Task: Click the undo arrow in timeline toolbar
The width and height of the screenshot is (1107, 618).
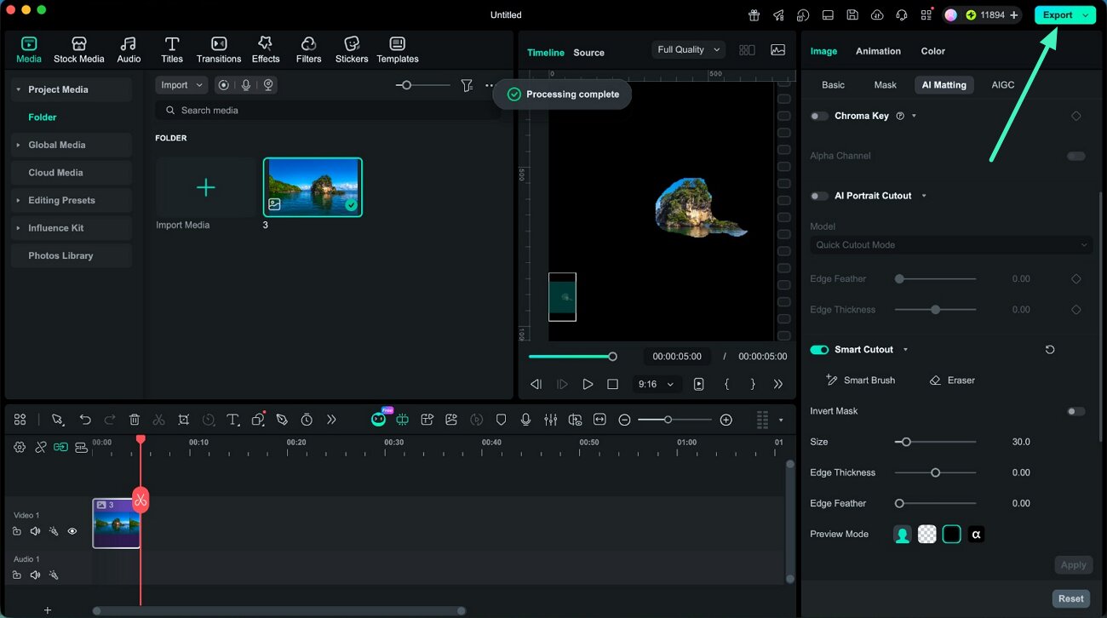Action: coord(85,420)
